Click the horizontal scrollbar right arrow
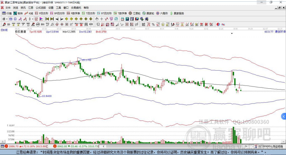Viewport: 286px width, 155px height. [x=246, y=146]
